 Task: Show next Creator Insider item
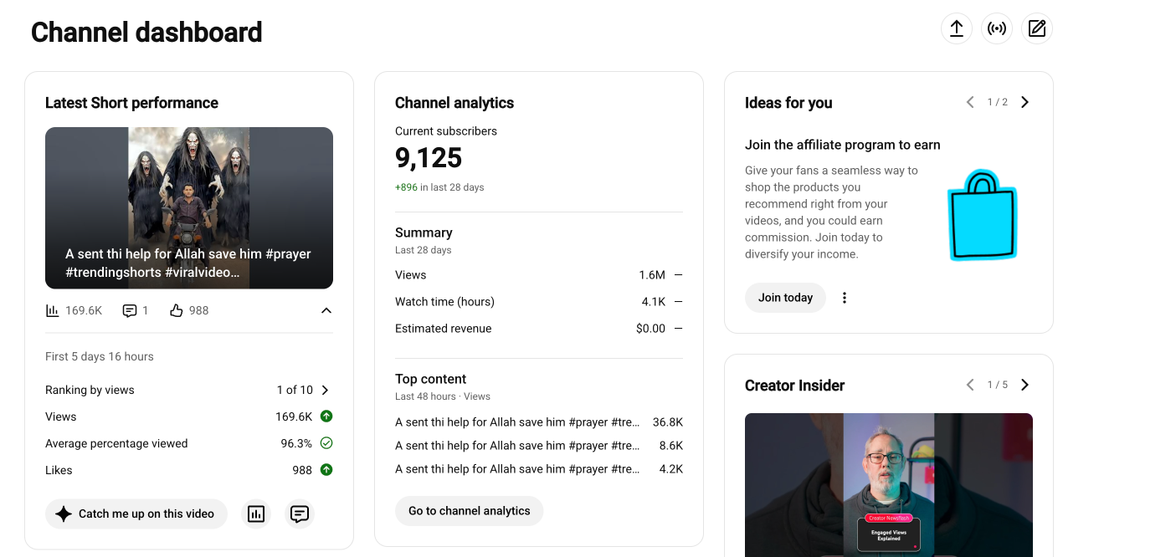pos(1025,385)
